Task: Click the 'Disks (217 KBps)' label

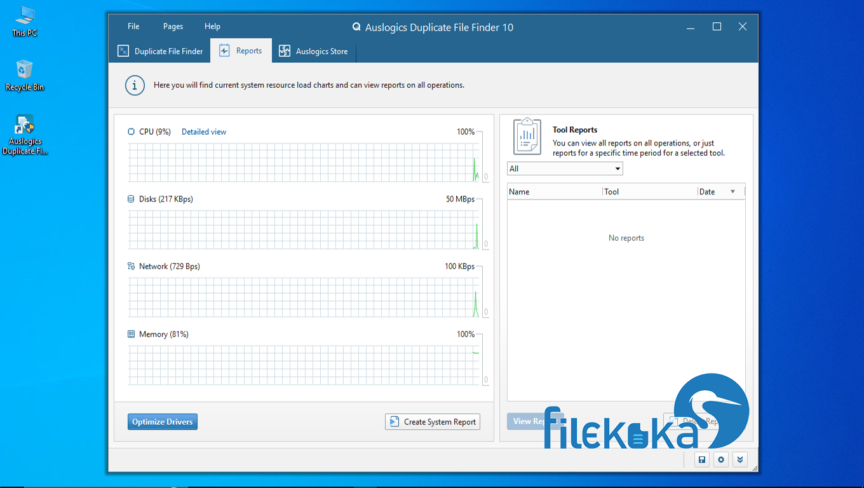Action: click(x=166, y=199)
